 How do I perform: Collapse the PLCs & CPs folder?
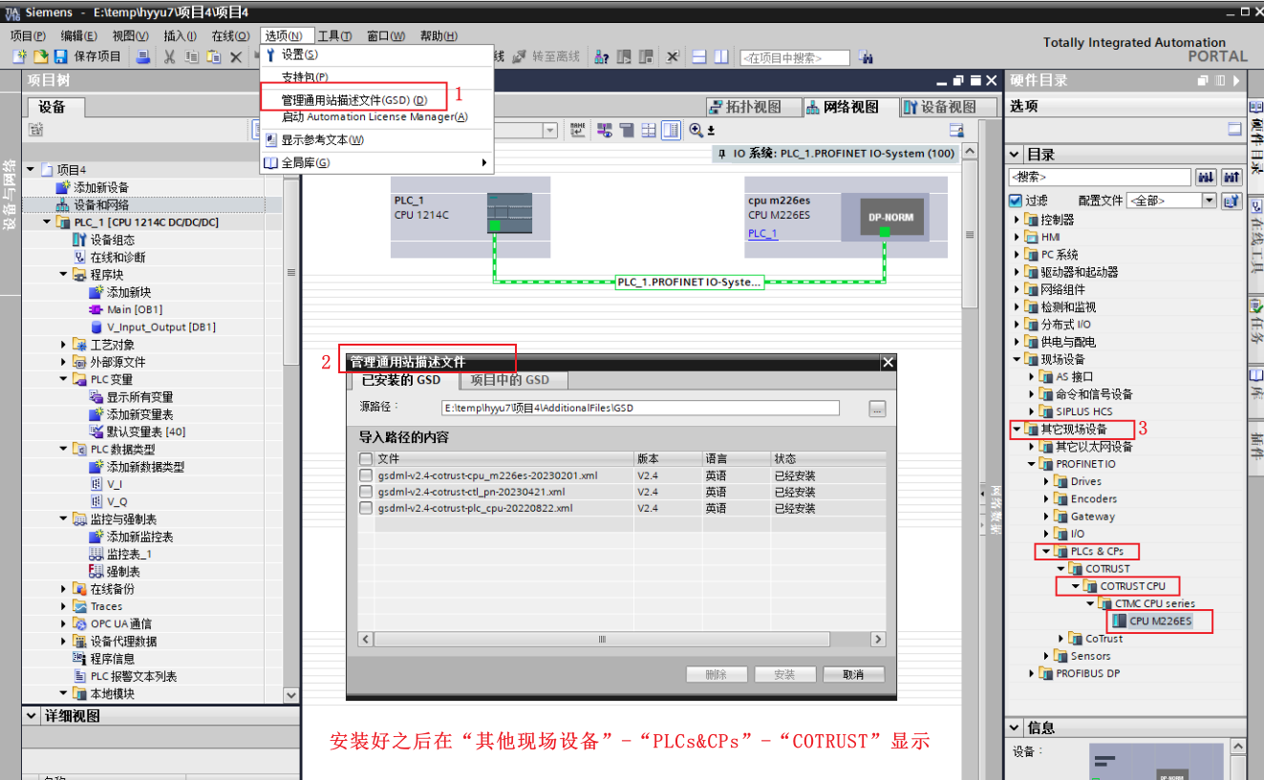[1046, 551]
